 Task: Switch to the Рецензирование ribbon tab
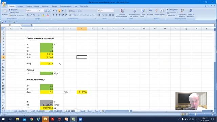tap(65, 6)
